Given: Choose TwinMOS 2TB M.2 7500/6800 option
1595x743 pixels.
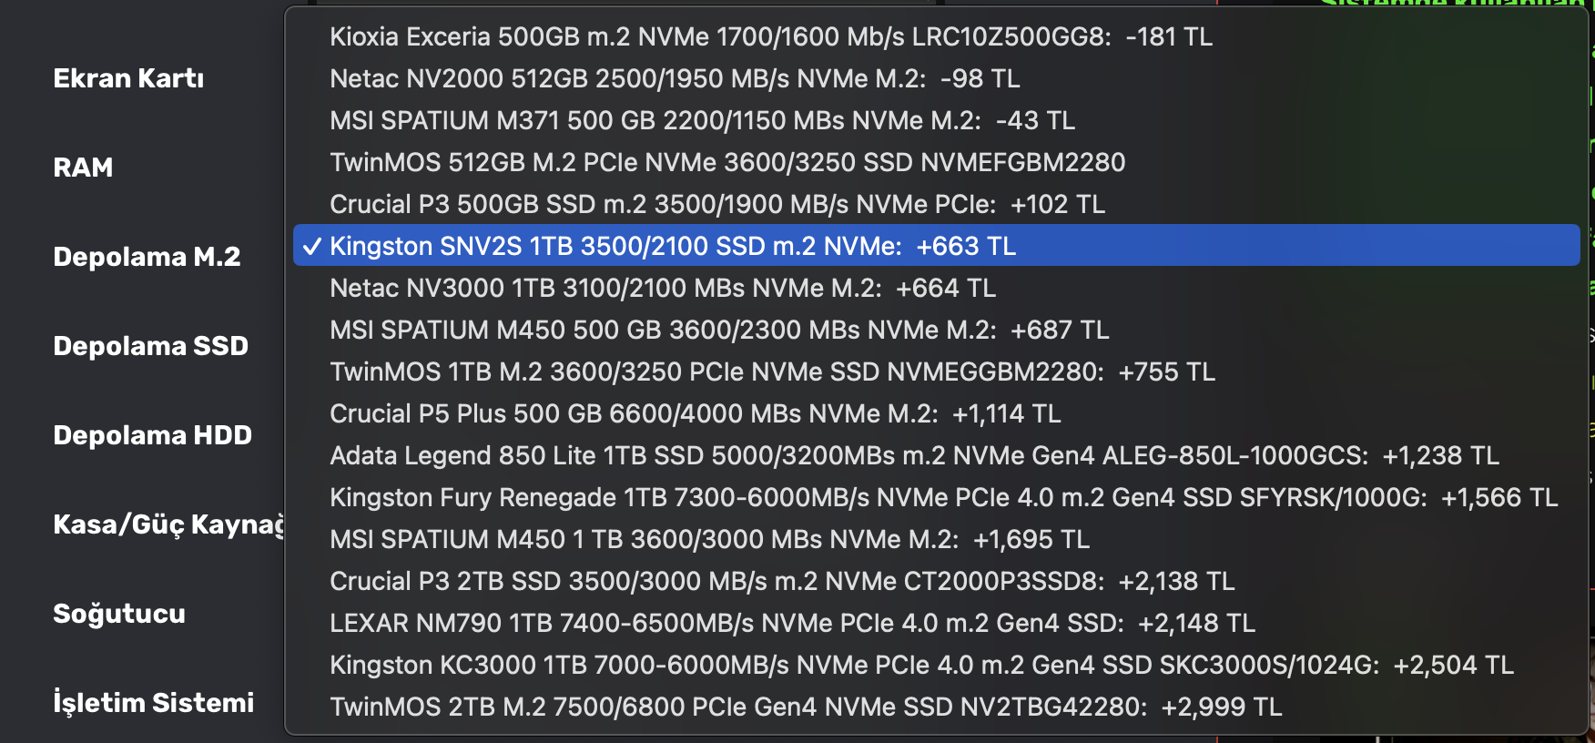Looking at the screenshot, I should click(805, 707).
